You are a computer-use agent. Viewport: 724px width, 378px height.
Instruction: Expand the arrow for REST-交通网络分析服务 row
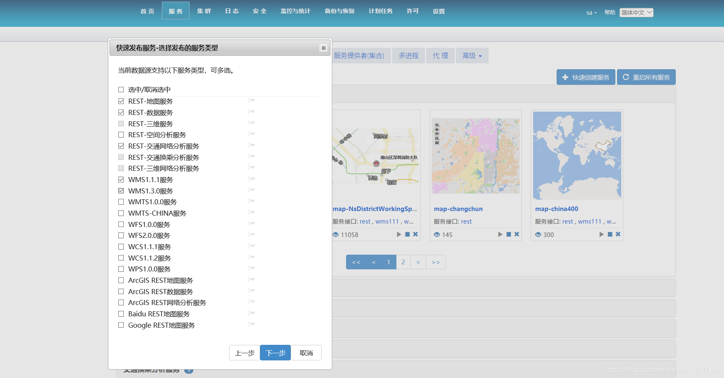253,145
